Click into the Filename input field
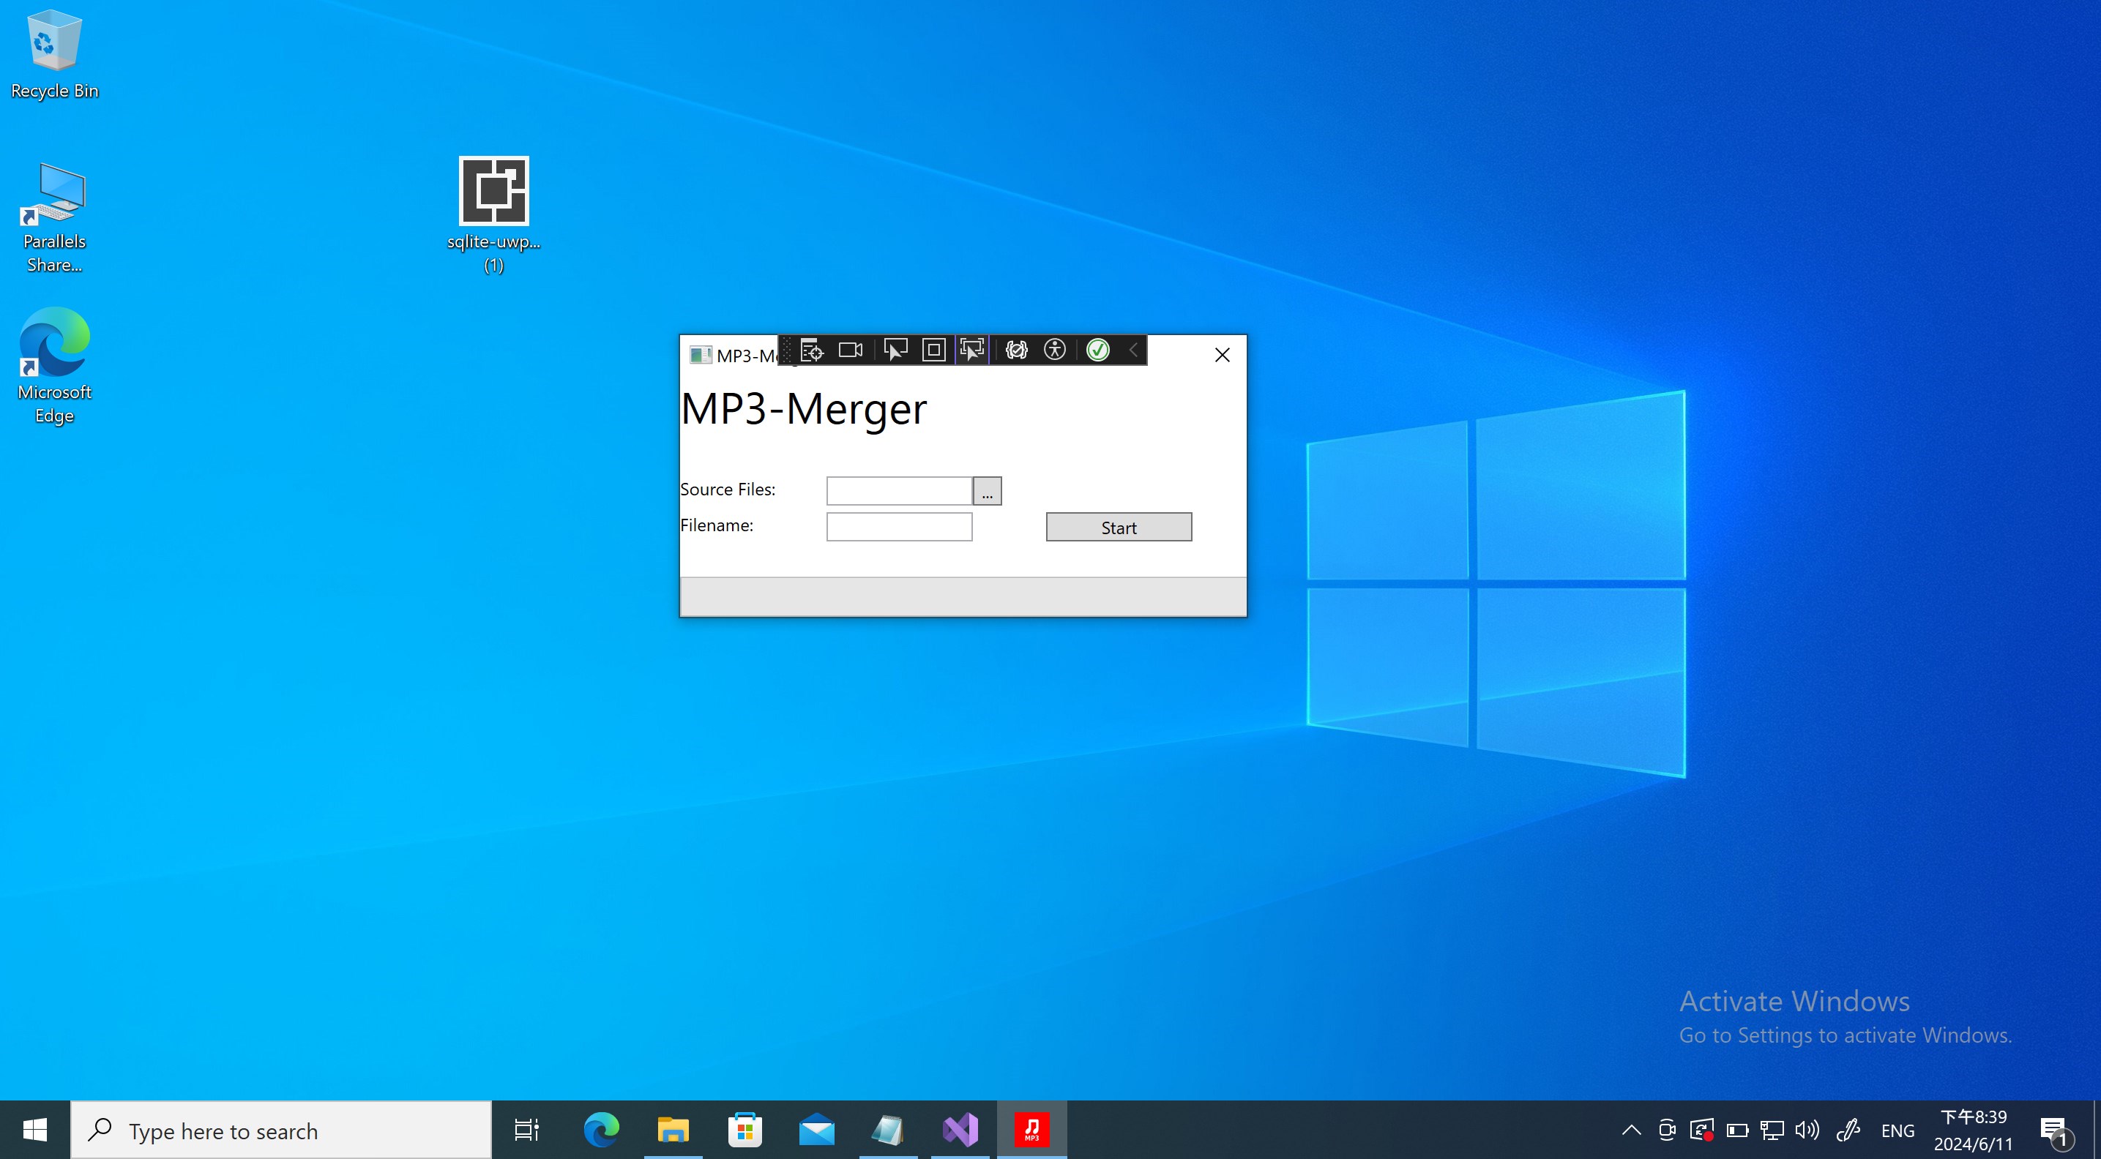 tap(899, 528)
